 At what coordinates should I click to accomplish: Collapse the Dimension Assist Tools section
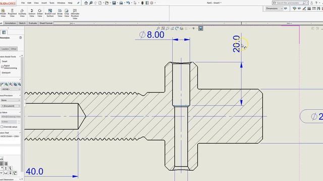(20, 56)
